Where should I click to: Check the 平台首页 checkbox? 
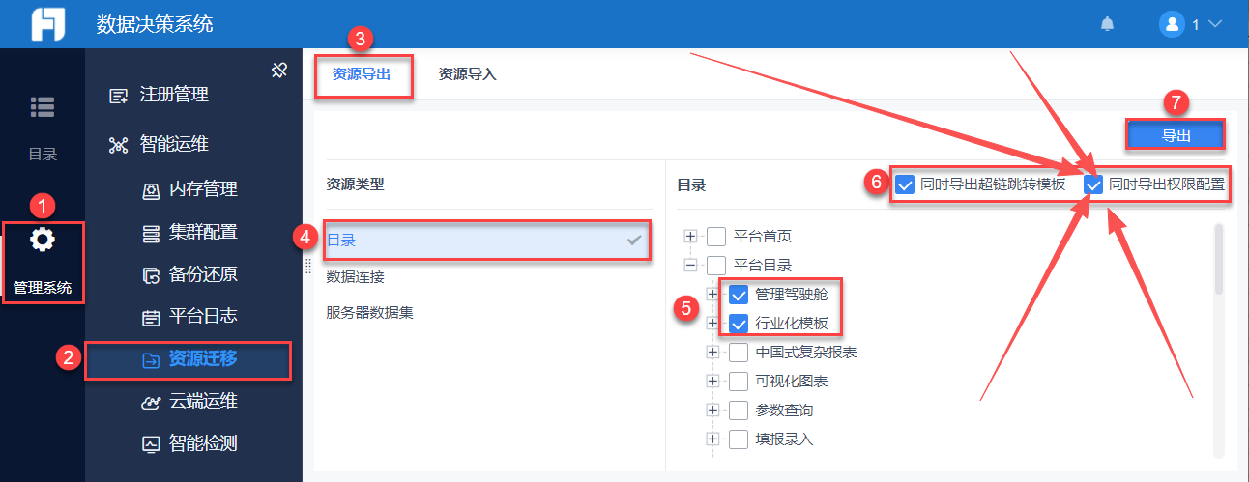tap(716, 237)
